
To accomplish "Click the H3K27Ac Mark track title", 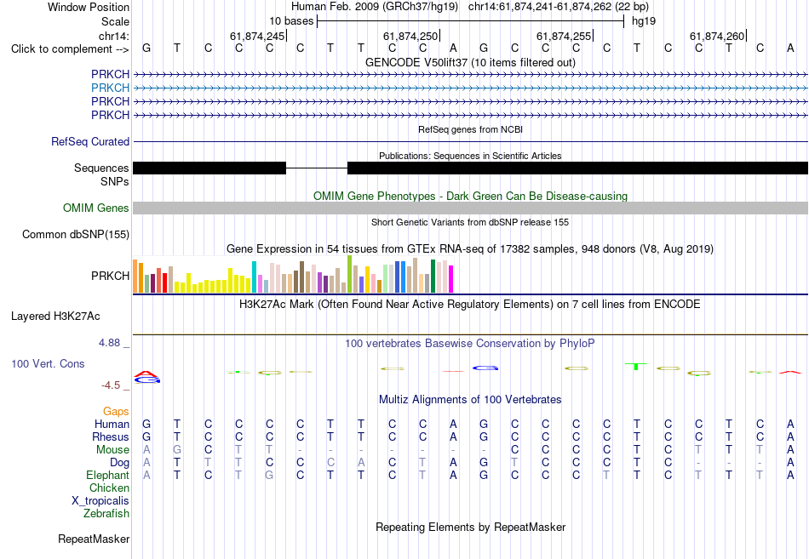I will click(x=470, y=305).
